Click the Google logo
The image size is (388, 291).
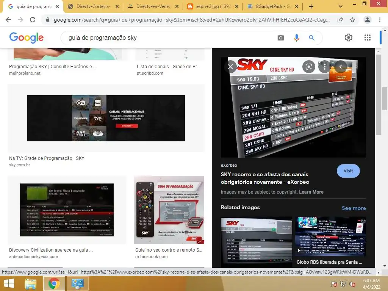point(27,38)
